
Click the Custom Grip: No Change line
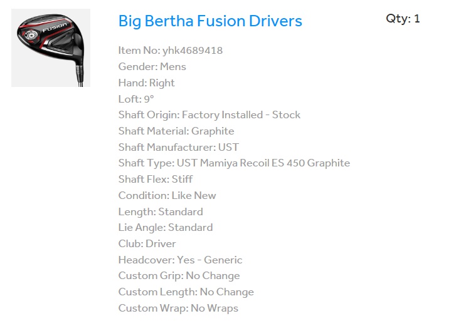tap(179, 276)
